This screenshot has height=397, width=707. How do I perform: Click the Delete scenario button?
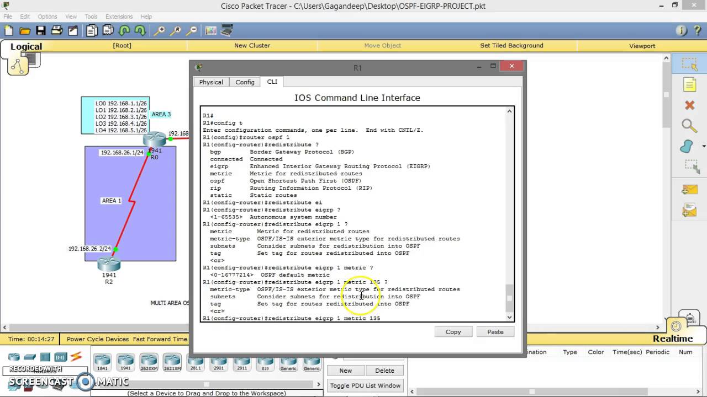(x=385, y=371)
